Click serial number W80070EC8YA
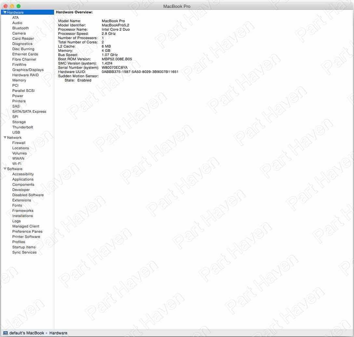 tap(115, 67)
